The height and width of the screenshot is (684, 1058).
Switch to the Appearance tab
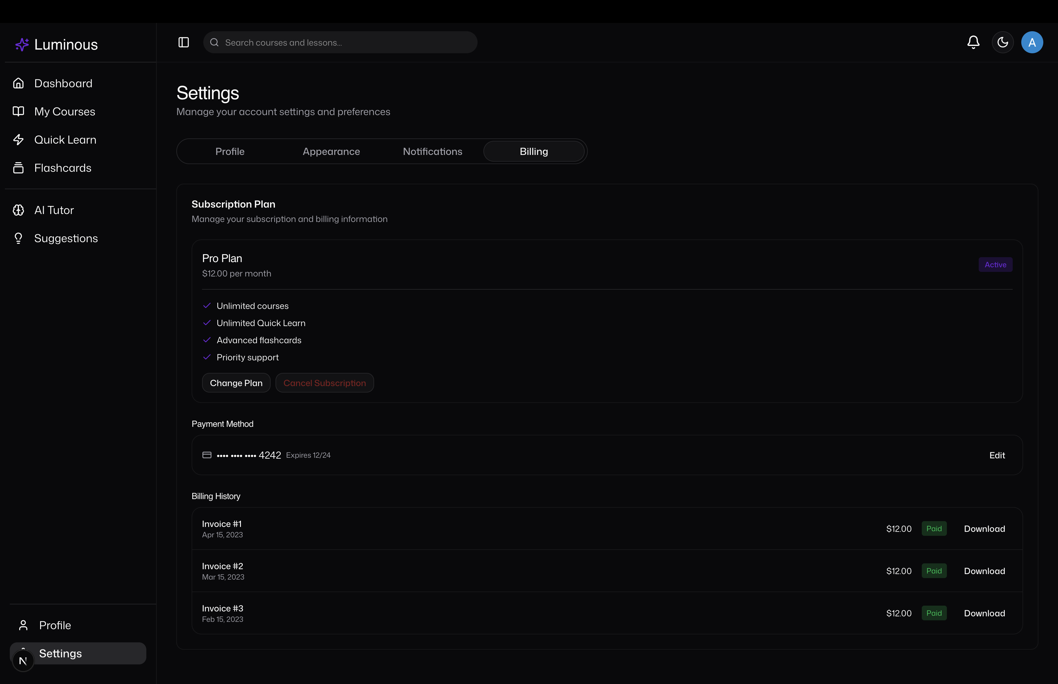pyautogui.click(x=331, y=152)
